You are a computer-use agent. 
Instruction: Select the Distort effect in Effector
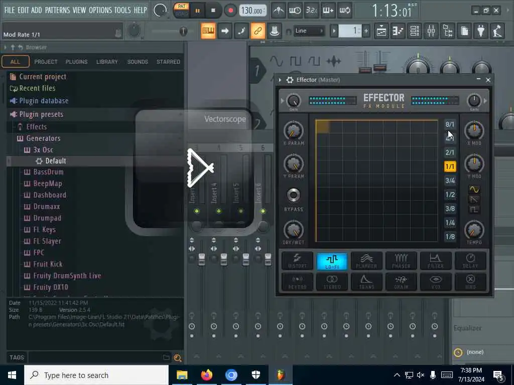297,261
